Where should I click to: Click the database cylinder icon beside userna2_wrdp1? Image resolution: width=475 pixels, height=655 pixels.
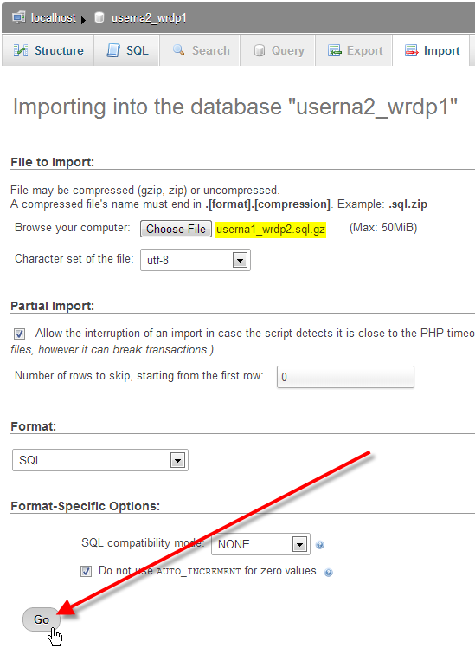click(x=99, y=17)
